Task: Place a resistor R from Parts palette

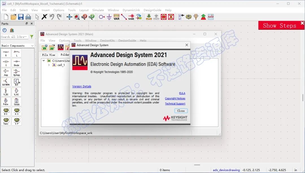Action: (x=6, y=53)
